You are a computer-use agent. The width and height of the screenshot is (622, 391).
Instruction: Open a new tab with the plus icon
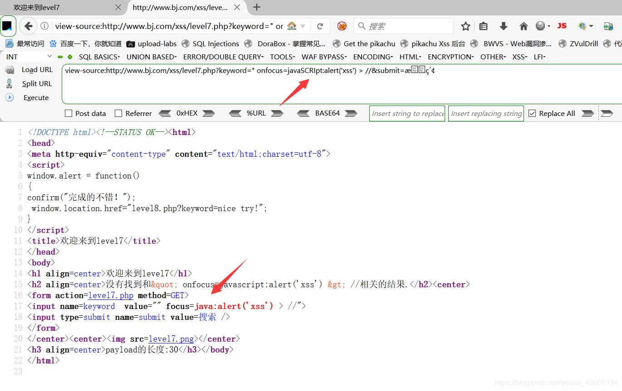click(257, 7)
